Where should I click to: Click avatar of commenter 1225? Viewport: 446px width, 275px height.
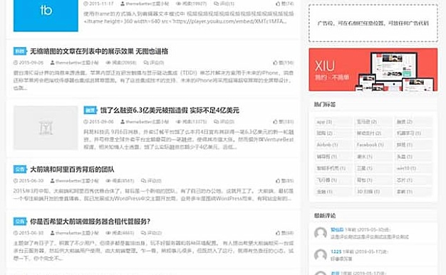click(321, 255)
